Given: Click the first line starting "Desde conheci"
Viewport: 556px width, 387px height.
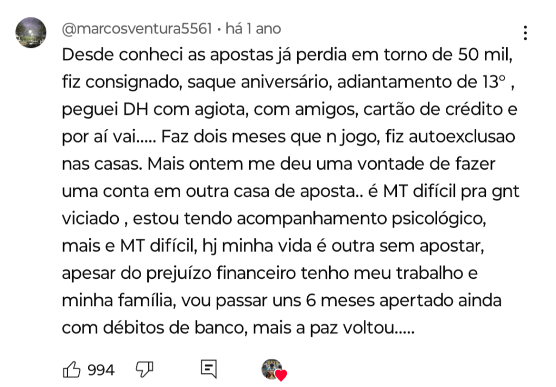Looking at the screenshot, I should [288, 55].
